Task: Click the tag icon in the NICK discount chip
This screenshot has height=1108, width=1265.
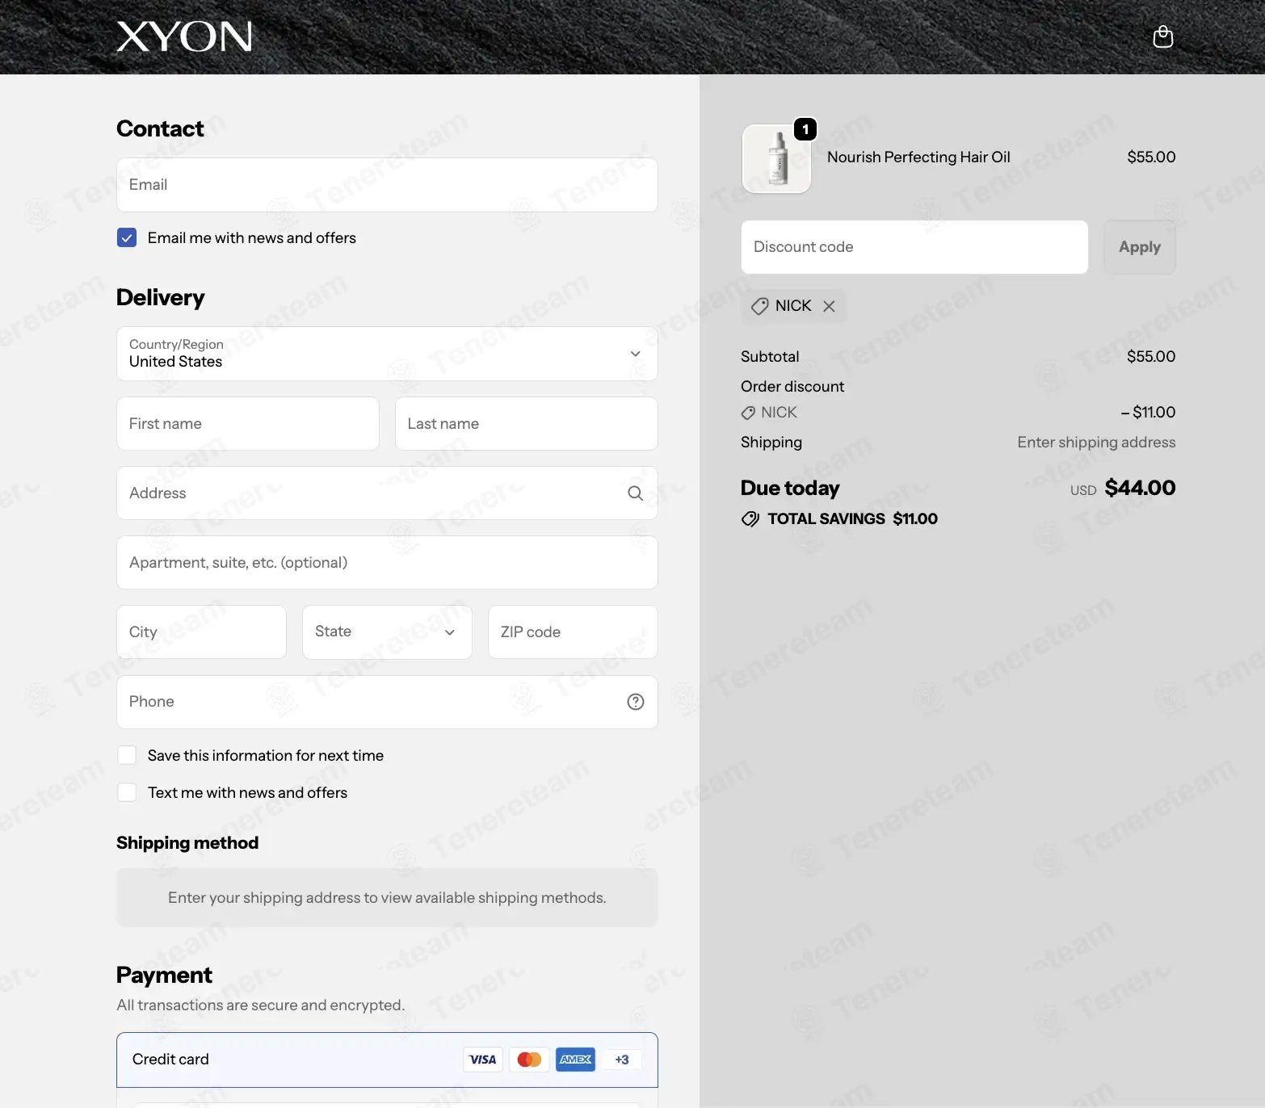Action: pyautogui.click(x=759, y=306)
